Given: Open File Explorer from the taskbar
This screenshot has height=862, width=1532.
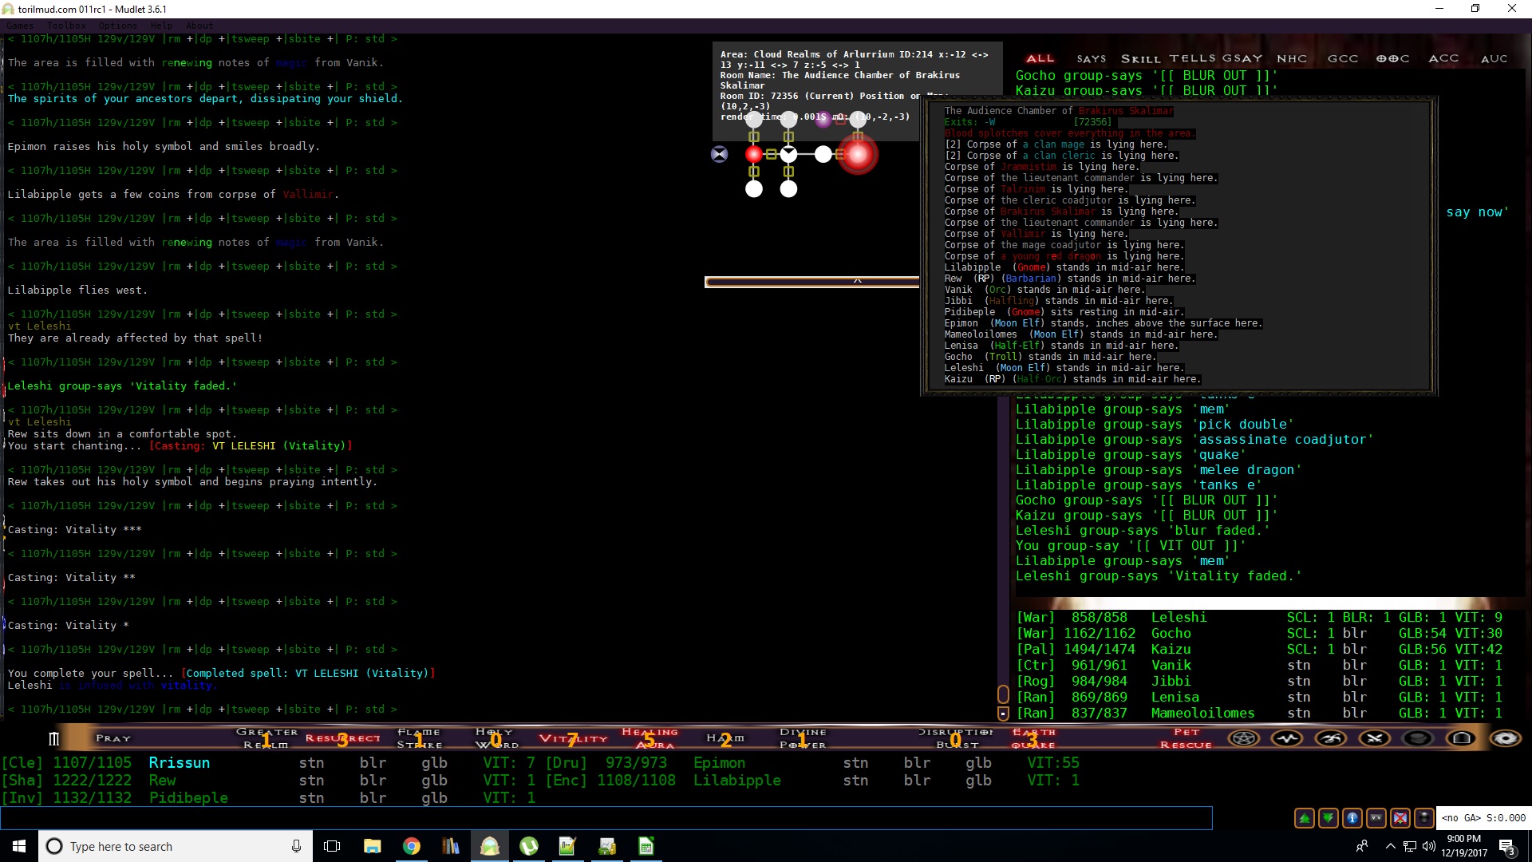Looking at the screenshot, I should (372, 846).
